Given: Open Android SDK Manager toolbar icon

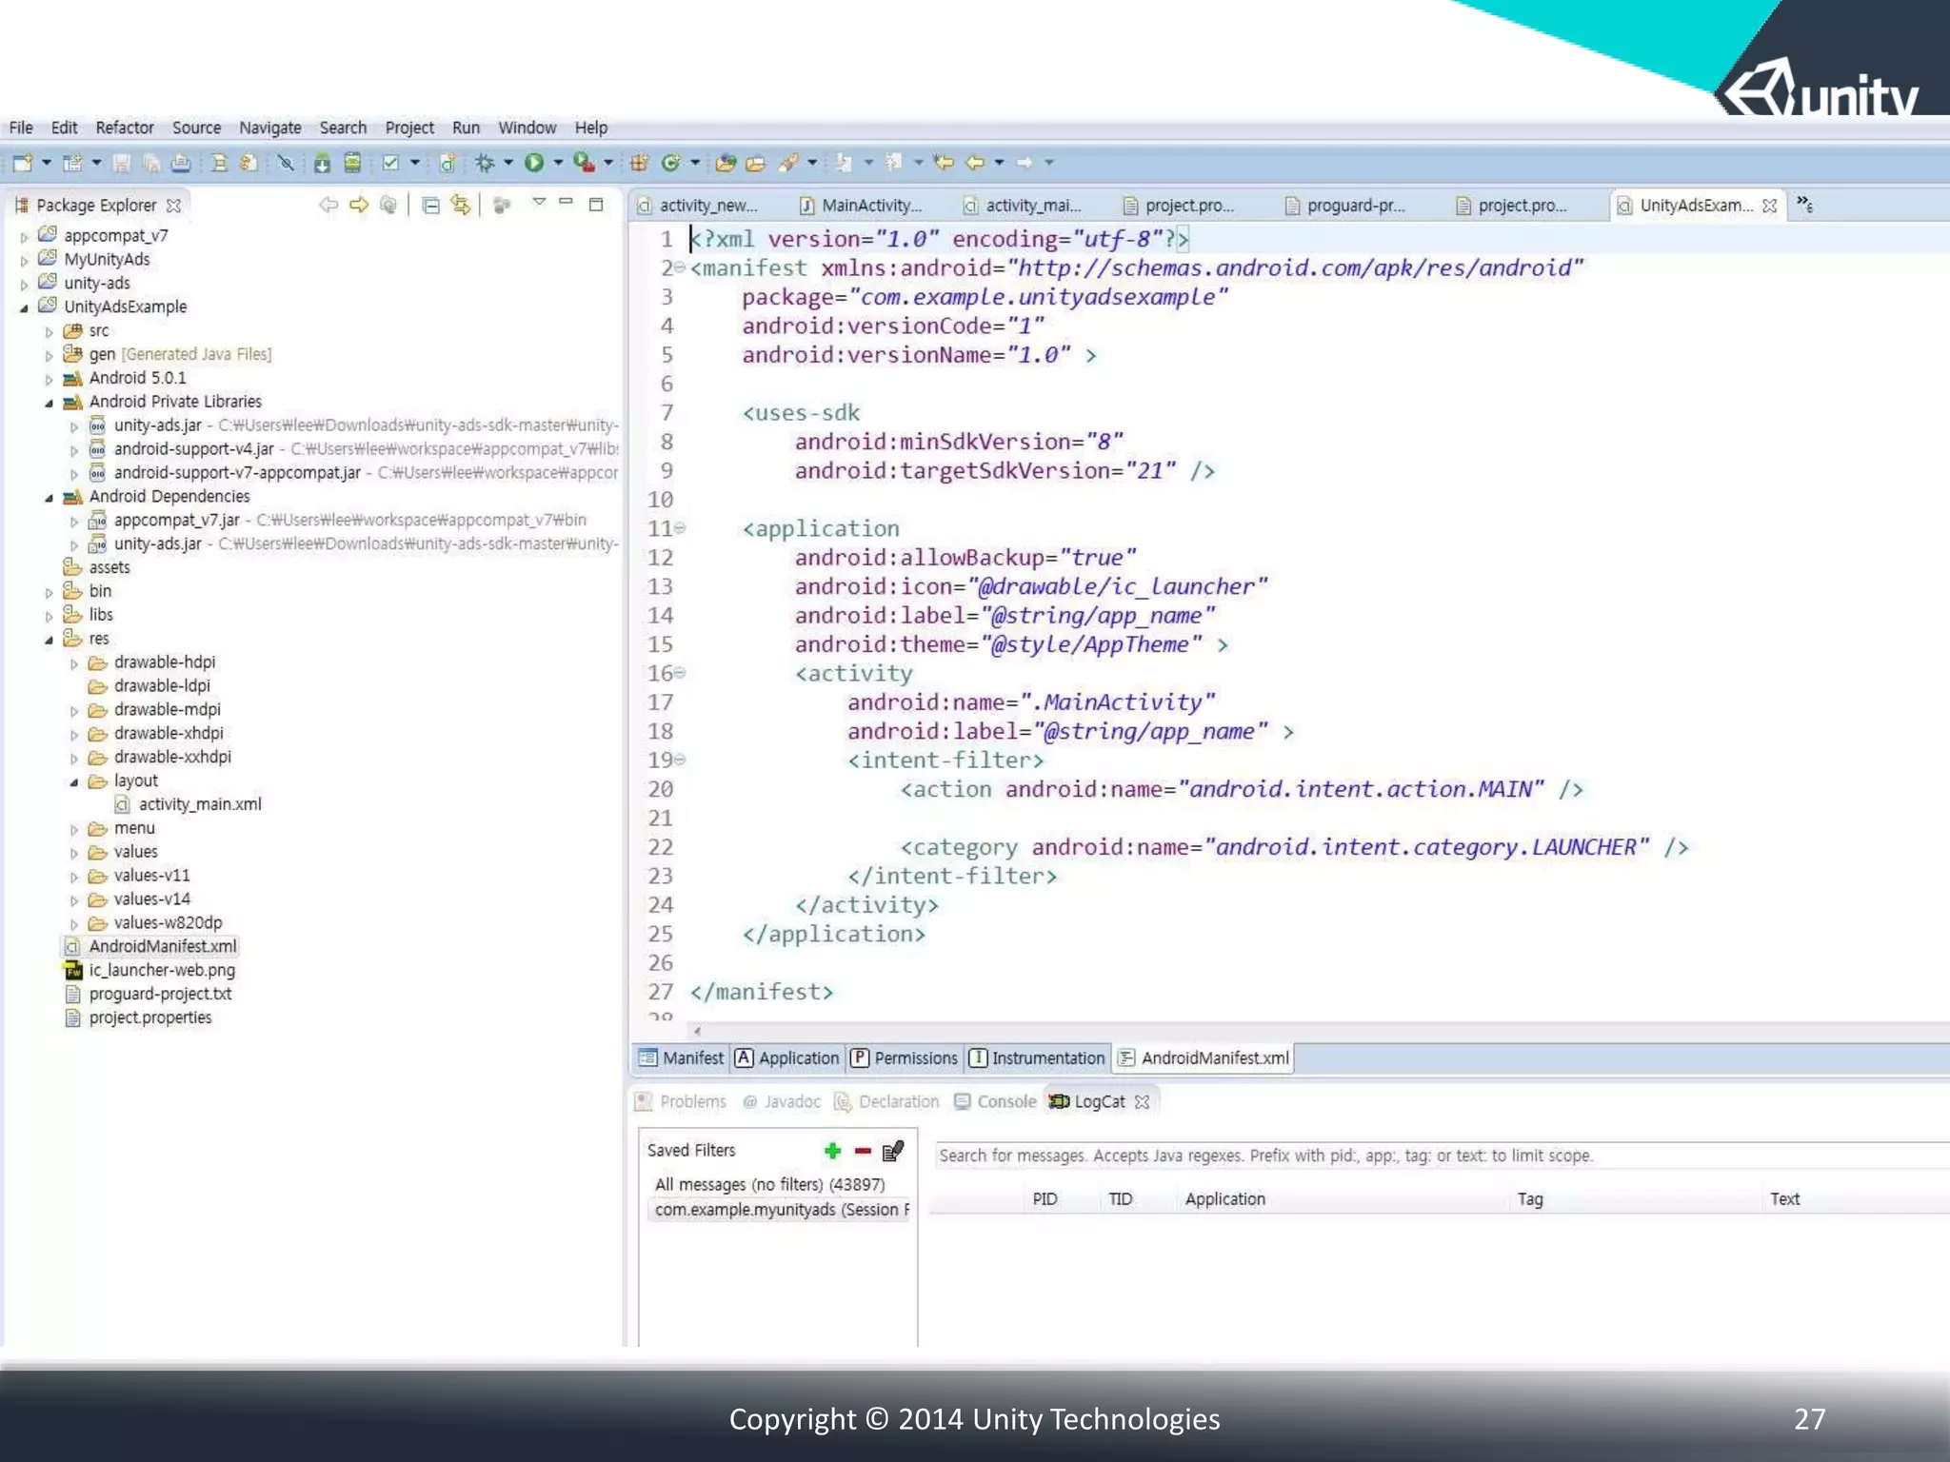Looking at the screenshot, I should pos(322,163).
